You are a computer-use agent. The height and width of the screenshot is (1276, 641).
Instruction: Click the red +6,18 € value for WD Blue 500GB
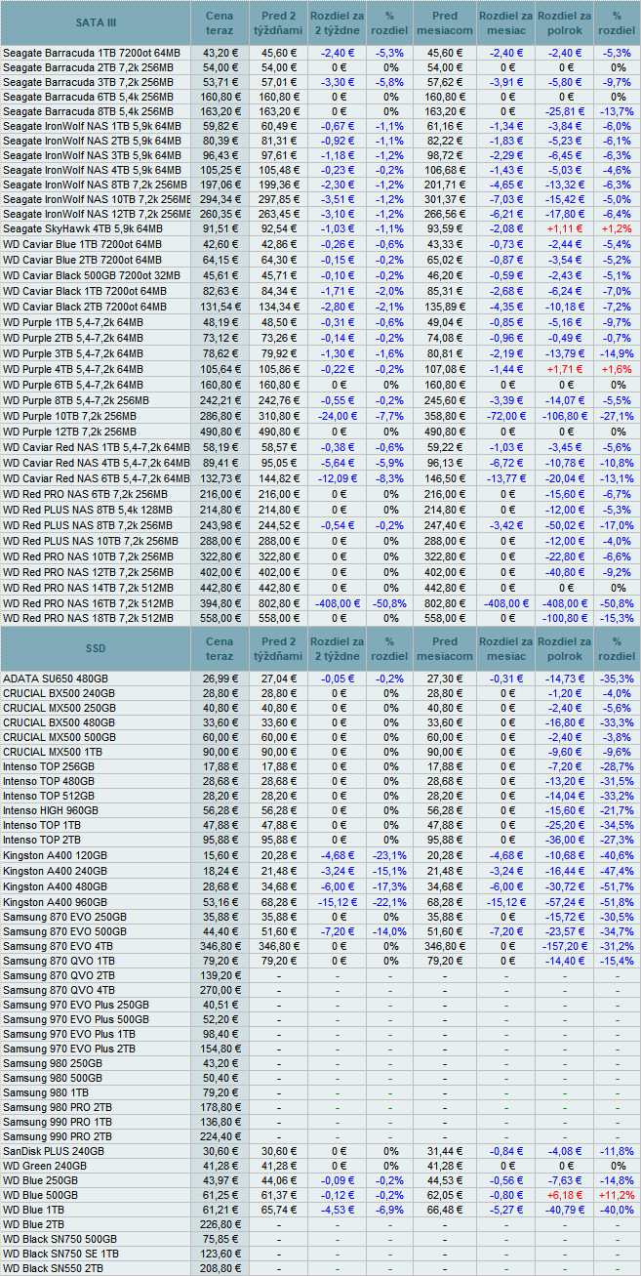coord(564,1194)
